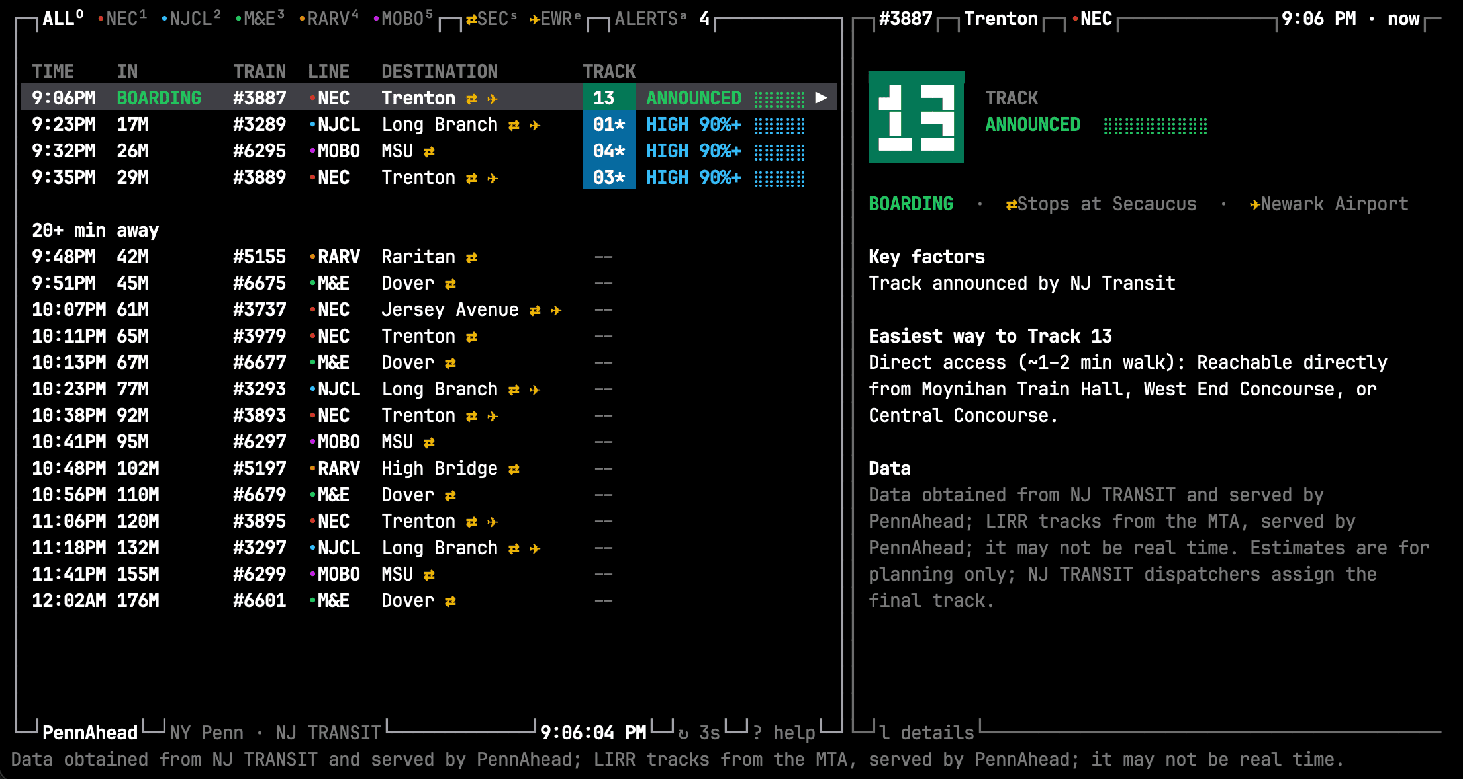Open the MOBO line tab
Screen dimensions: 1463x779
[x=403, y=19]
